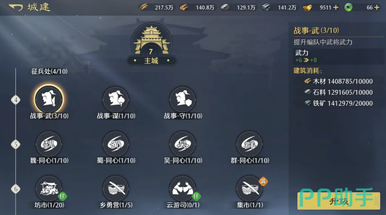
Task: Select the 集市 bazaar icon marked 满
Action: point(250,189)
